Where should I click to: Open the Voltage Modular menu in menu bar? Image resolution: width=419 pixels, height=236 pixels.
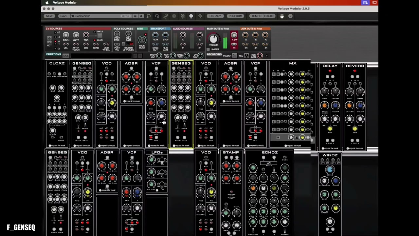click(x=65, y=3)
